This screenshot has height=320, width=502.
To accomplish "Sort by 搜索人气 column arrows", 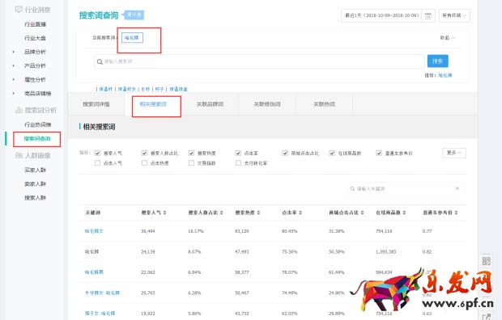I will 164,213.
